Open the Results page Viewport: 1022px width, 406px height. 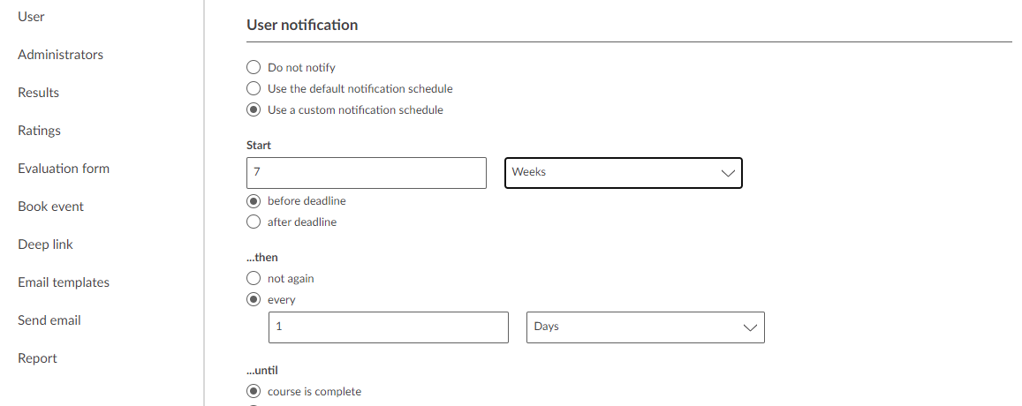pyautogui.click(x=38, y=93)
